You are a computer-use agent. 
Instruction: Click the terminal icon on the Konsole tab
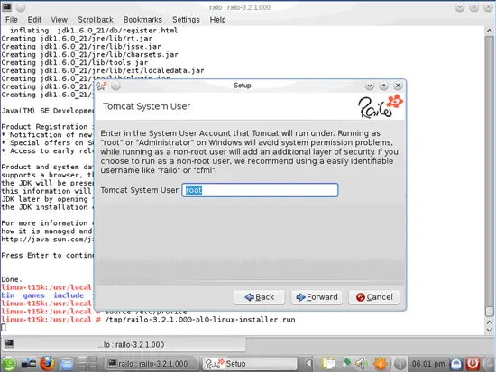pyautogui.click(x=9, y=343)
